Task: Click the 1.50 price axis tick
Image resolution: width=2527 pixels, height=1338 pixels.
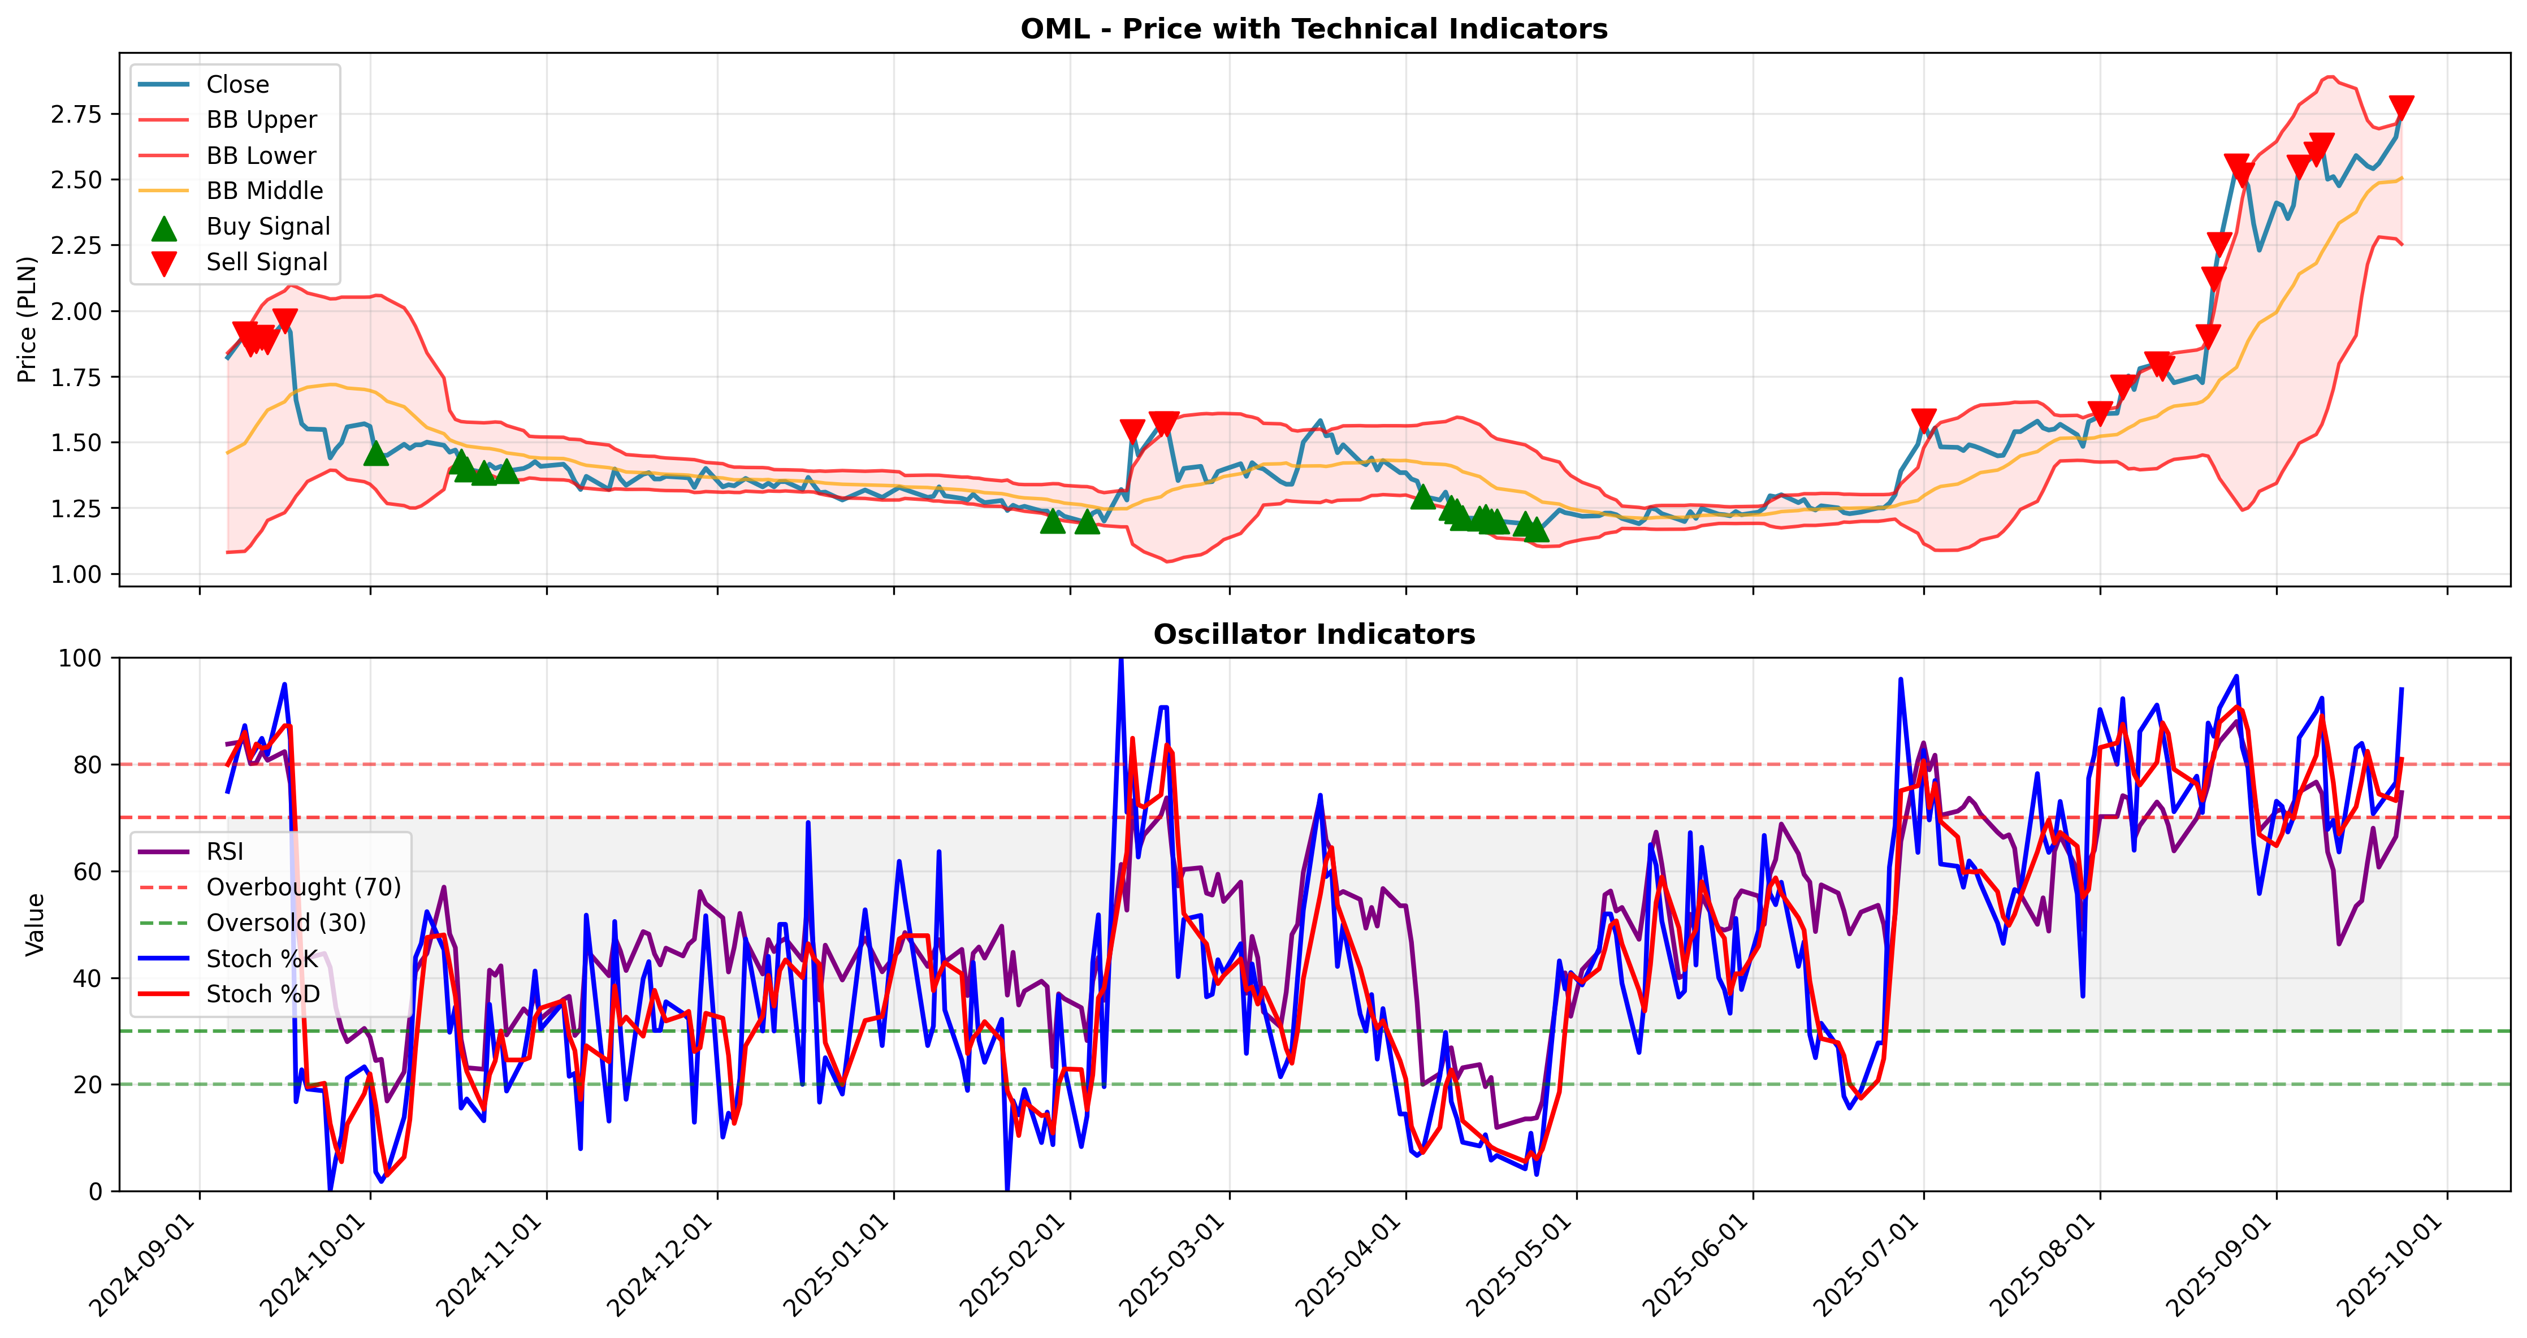Action: [76, 443]
